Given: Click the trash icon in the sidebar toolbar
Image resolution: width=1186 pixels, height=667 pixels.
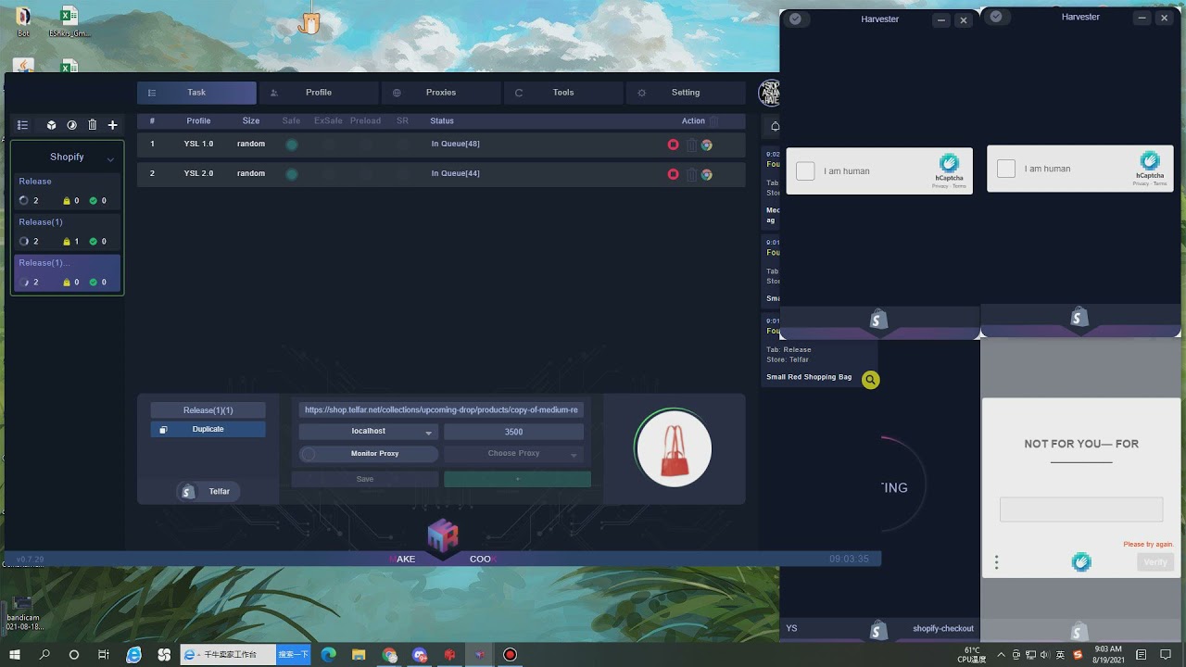Looking at the screenshot, I should tap(92, 125).
